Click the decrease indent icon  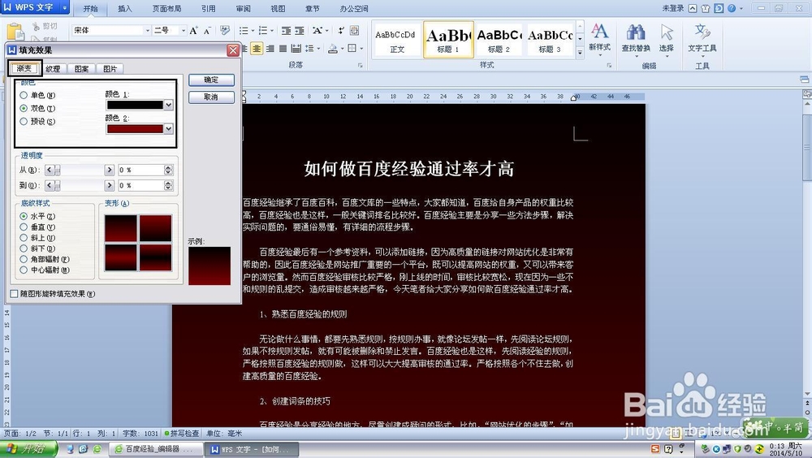coord(286,31)
